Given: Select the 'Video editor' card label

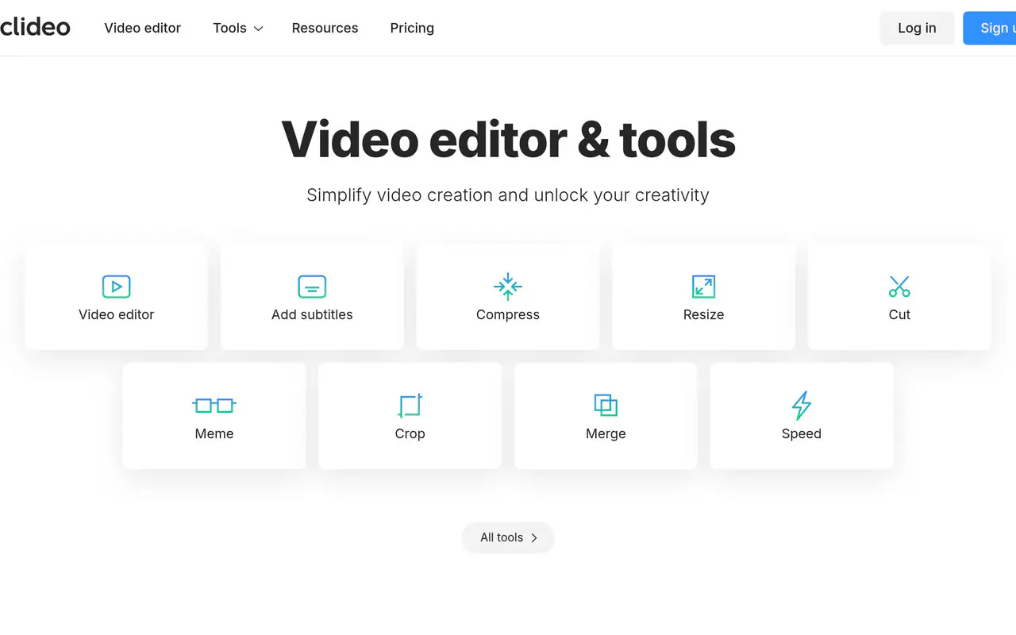Looking at the screenshot, I should click(116, 314).
